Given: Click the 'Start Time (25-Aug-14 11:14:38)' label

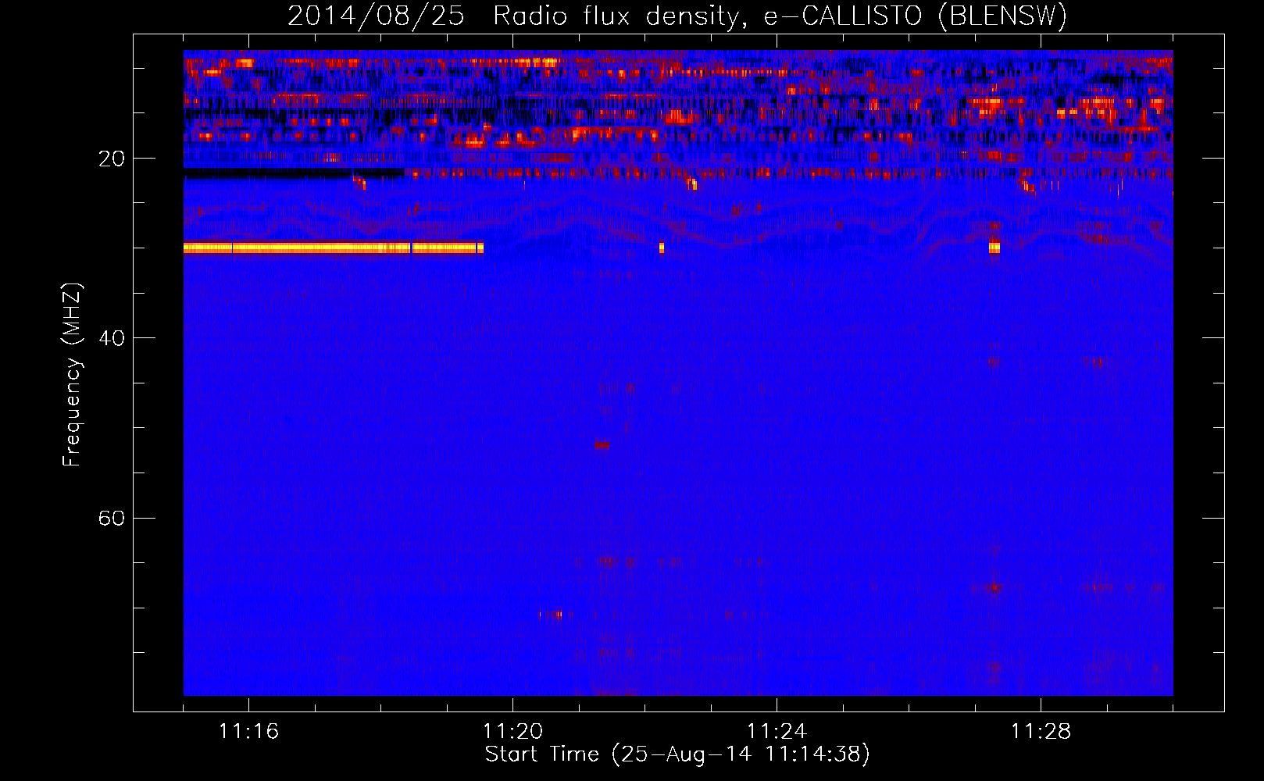Looking at the screenshot, I should point(677,754).
